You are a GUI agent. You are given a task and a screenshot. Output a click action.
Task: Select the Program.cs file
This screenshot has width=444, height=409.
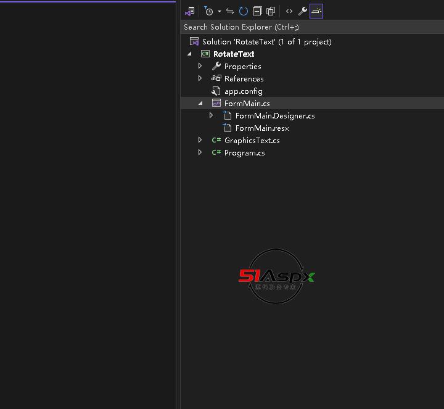pos(244,153)
